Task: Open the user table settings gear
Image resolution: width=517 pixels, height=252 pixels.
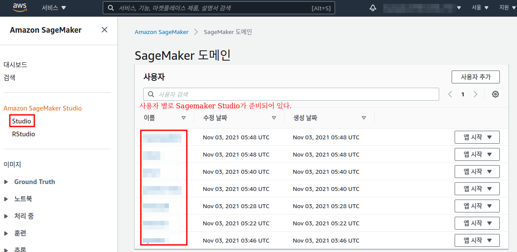Action: coord(495,94)
